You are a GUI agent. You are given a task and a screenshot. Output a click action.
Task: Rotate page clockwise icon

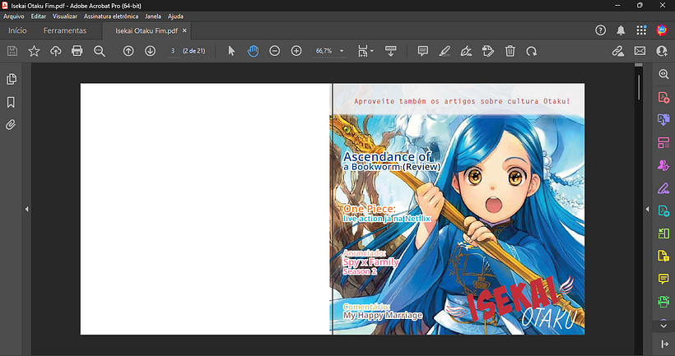[532, 51]
